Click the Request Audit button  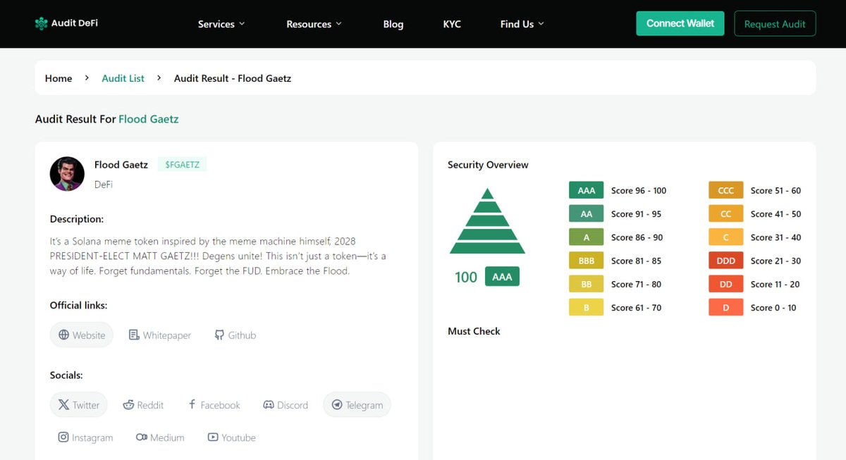click(x=775, y=23)
